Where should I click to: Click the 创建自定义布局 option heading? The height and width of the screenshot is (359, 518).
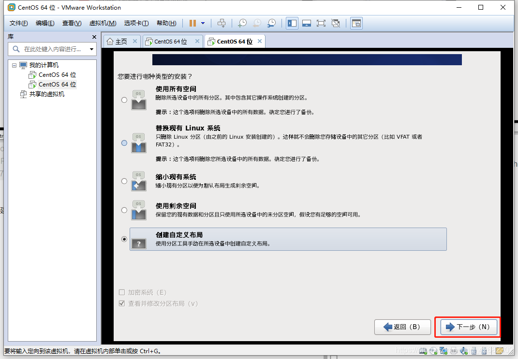pyautogui.click(x=179, y=235)
